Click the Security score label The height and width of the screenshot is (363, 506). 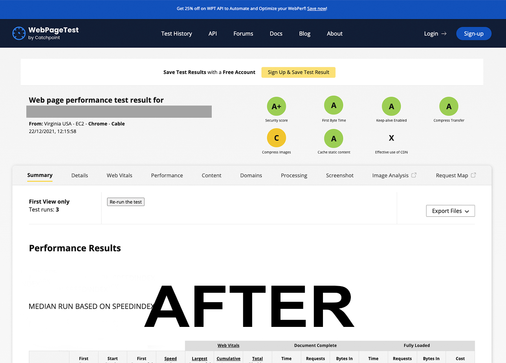click(277, 120)
